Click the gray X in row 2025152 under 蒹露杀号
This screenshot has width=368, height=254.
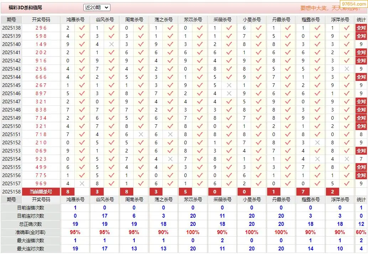coord(317,142)
